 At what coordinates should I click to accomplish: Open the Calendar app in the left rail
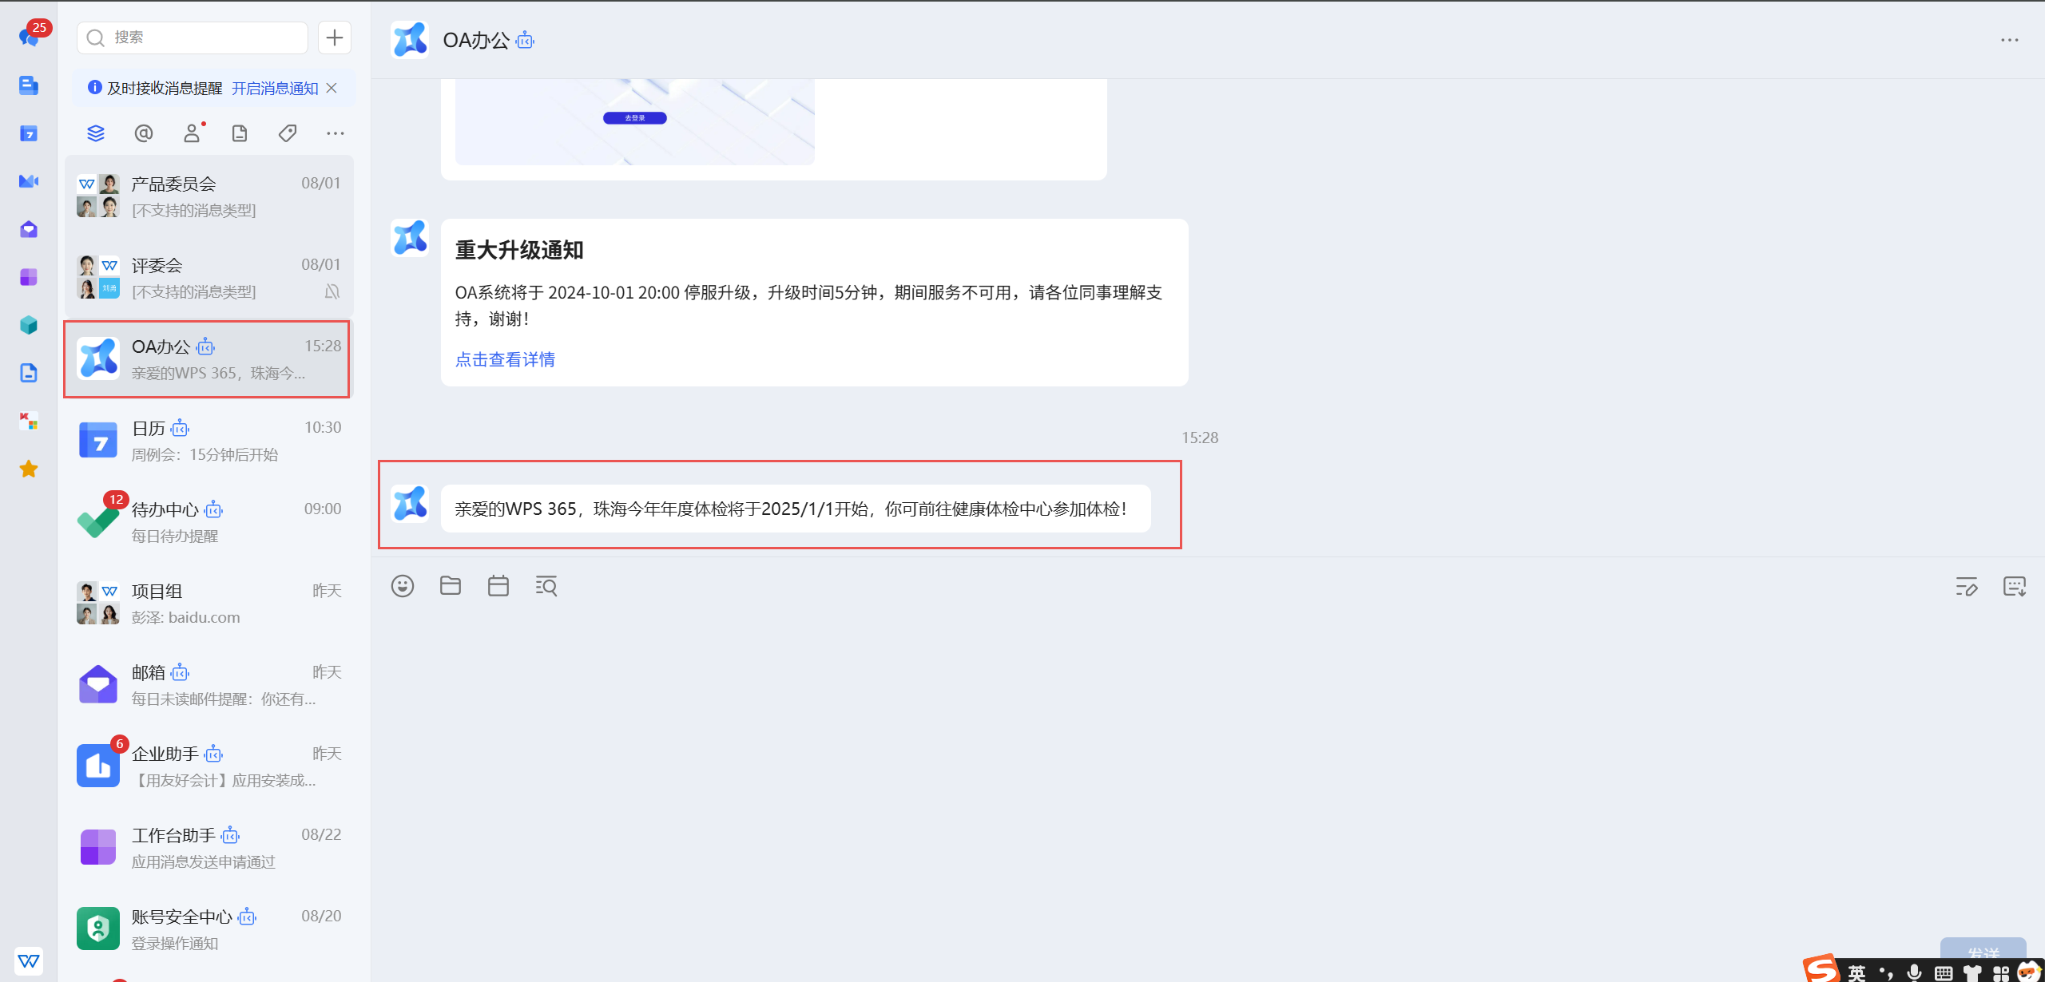point(29,133)
